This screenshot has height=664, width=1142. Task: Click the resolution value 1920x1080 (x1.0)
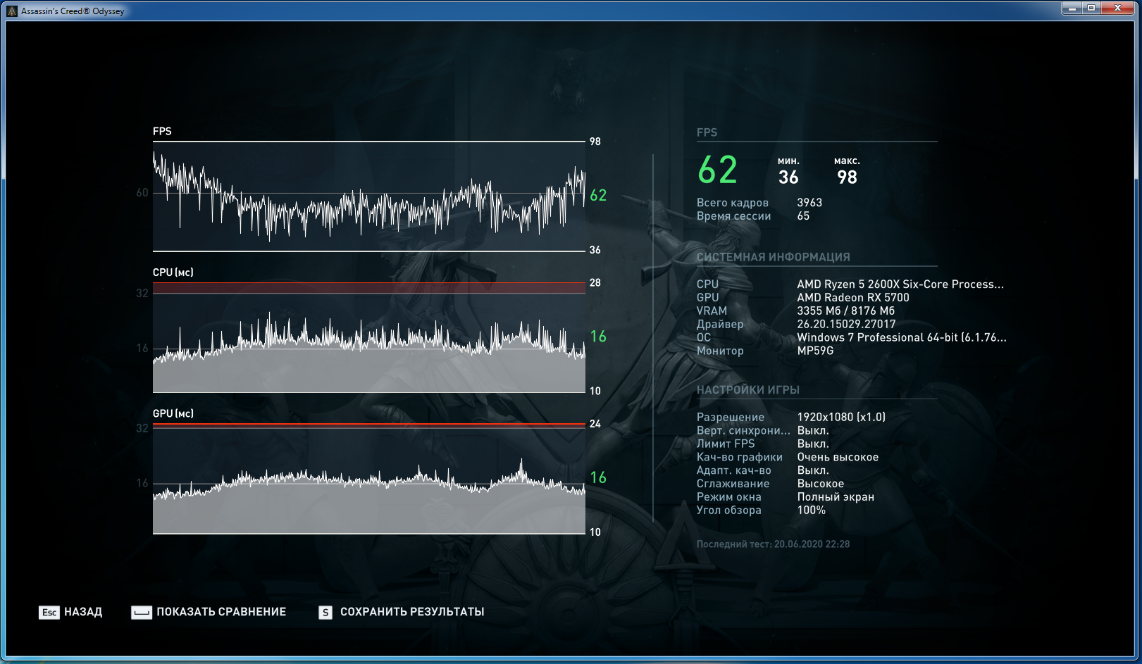point(841,418)
